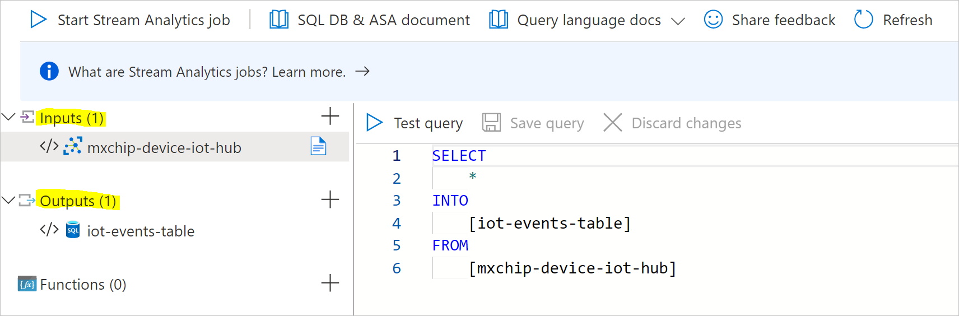Image resolution: width=959 pixels, height=316 pixels.
Task: Open SQL DB & ASA document link
Action: [384, 20]
